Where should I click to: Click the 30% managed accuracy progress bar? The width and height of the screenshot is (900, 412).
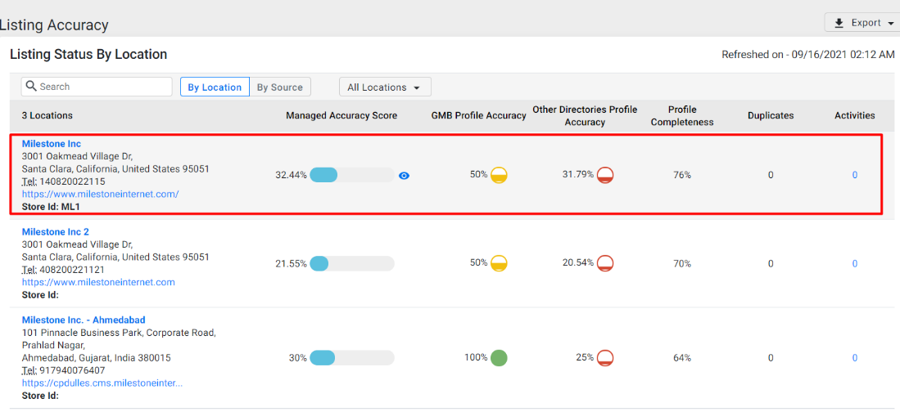(352, 358)
